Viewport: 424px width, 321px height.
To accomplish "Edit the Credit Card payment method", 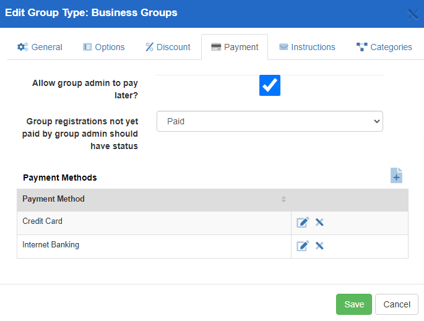I will pyautogui.click(x=302, y=223).
